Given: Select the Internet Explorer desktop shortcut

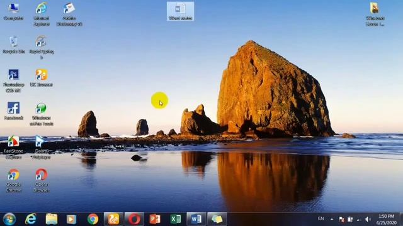Looking at the screenshot, I should point(42,14).
